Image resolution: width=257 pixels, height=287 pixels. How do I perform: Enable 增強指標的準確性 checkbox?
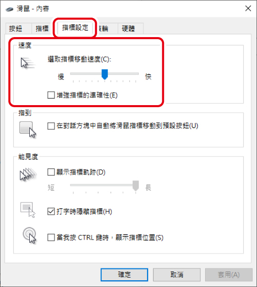[x=51, y=95]
